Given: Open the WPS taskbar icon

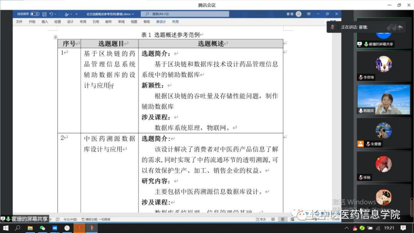Looking at the screenshot, I should pos(79,228).
